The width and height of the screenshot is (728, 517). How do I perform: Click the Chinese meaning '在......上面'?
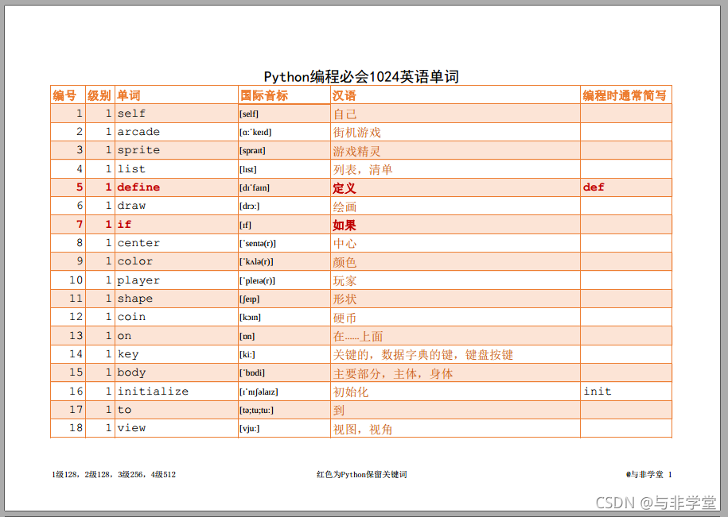(x=358, y=337)
